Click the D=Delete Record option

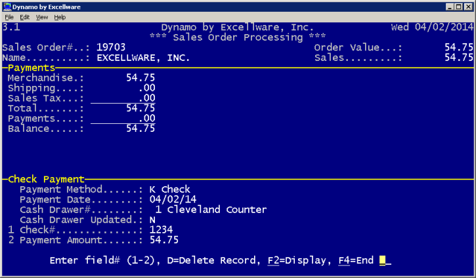[211, 260]
